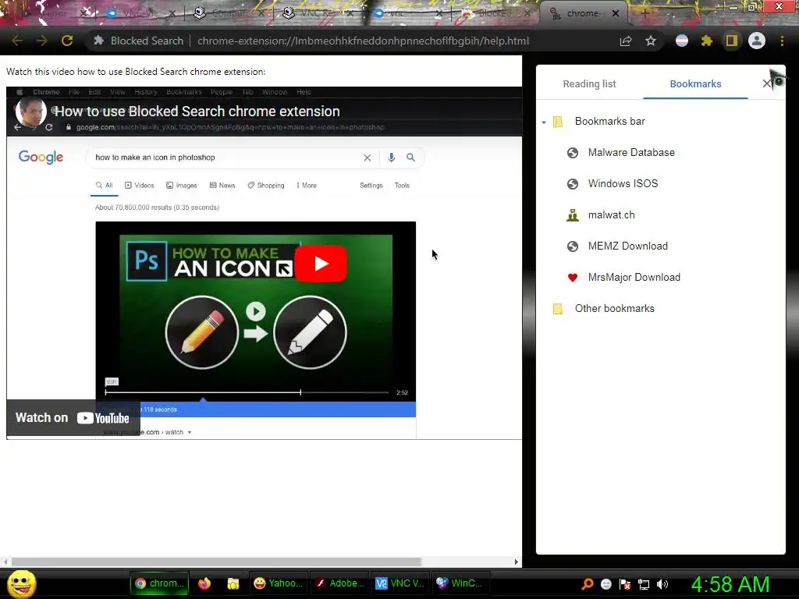Play the YouTube video with the red button
This screenshot has height=599, width=799.
321,264
